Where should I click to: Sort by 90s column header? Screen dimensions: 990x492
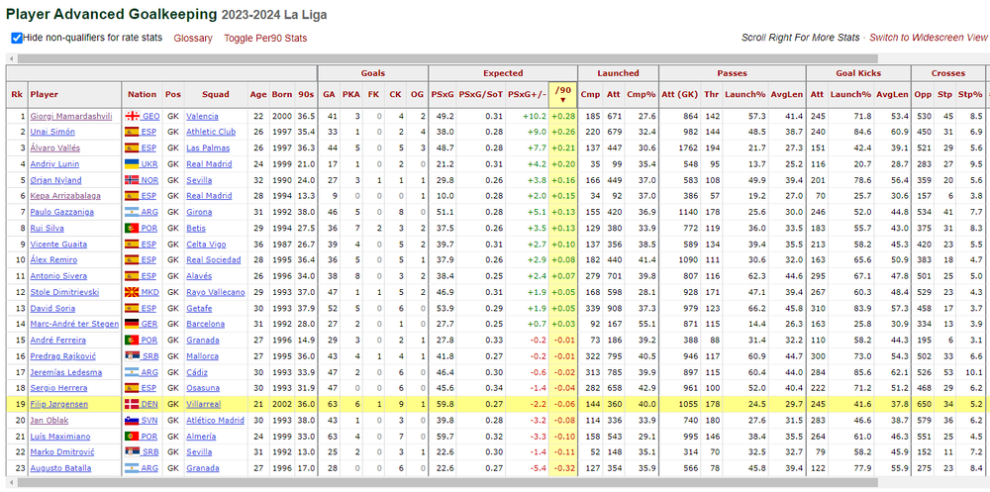(306, 94)
